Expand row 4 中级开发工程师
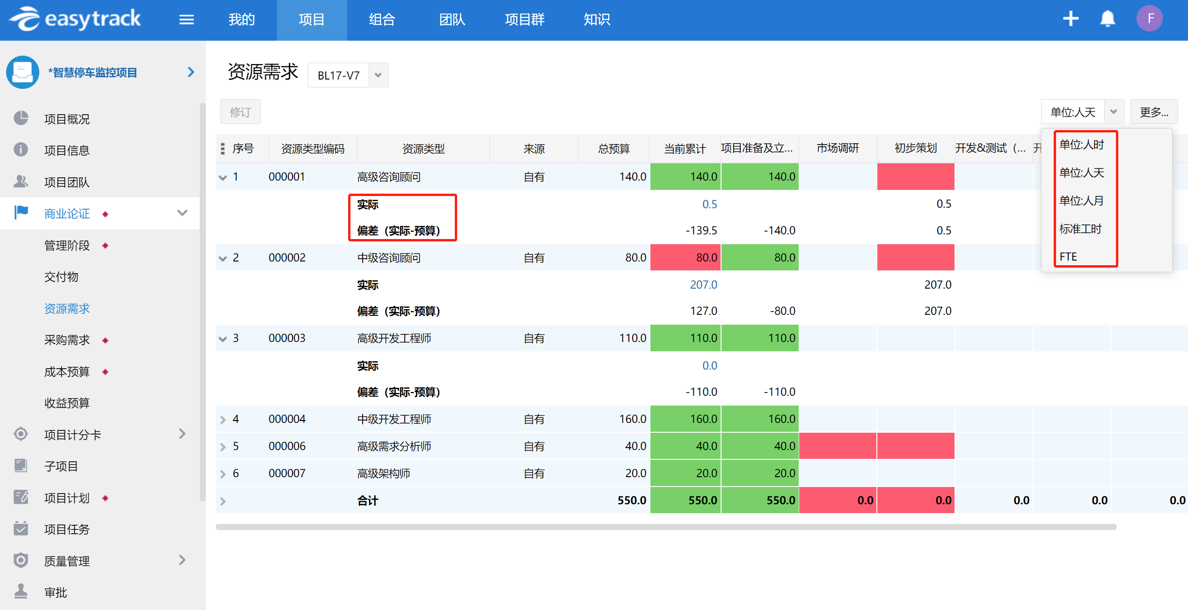1188x610 pixels. (223, 420)
